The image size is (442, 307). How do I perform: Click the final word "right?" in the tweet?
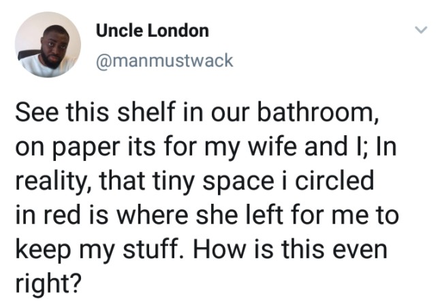click(x=48, y=284)
